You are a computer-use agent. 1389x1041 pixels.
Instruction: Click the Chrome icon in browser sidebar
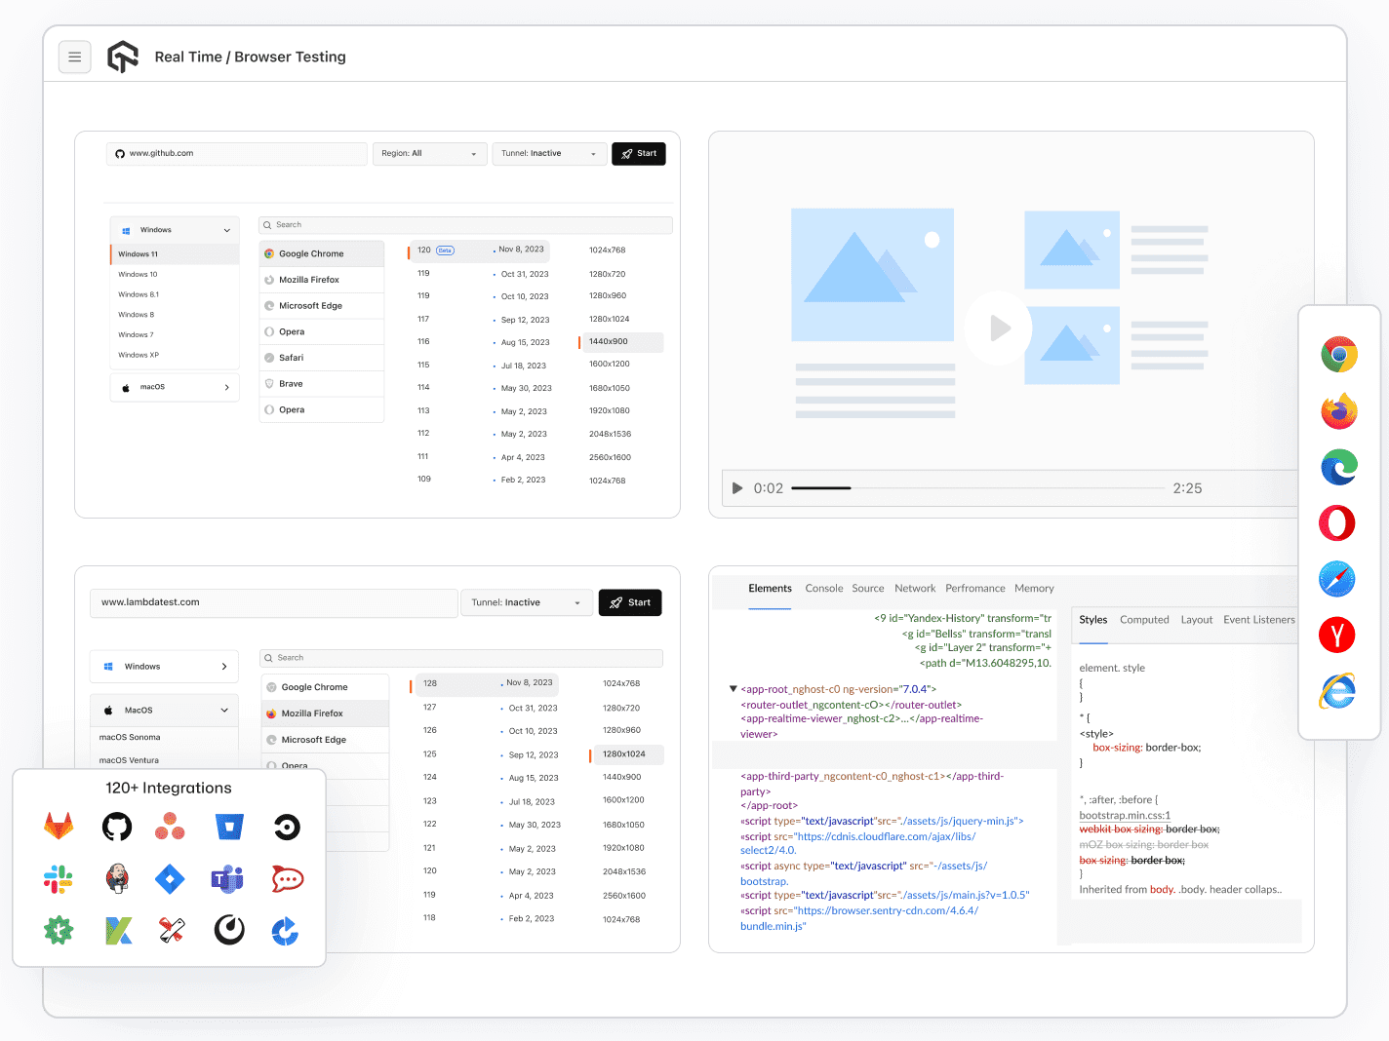point(1338,355)
